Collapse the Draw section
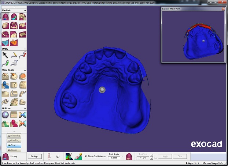The image size is (228, 166). [x=25, y=49]
